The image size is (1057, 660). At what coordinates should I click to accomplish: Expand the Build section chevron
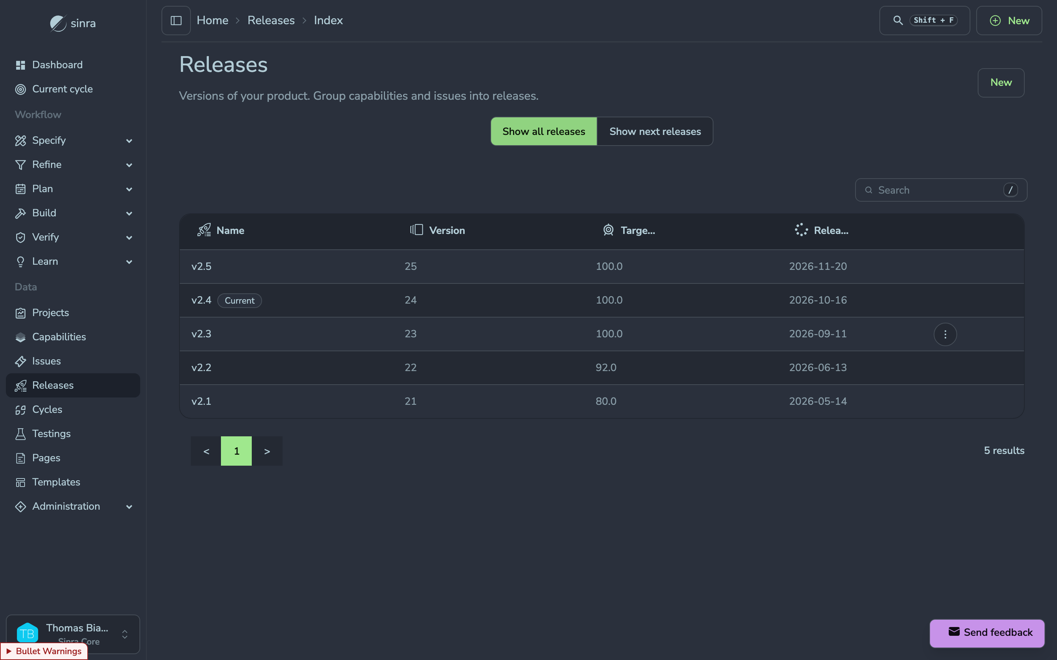pyautogui.click(x=129, y=213)
